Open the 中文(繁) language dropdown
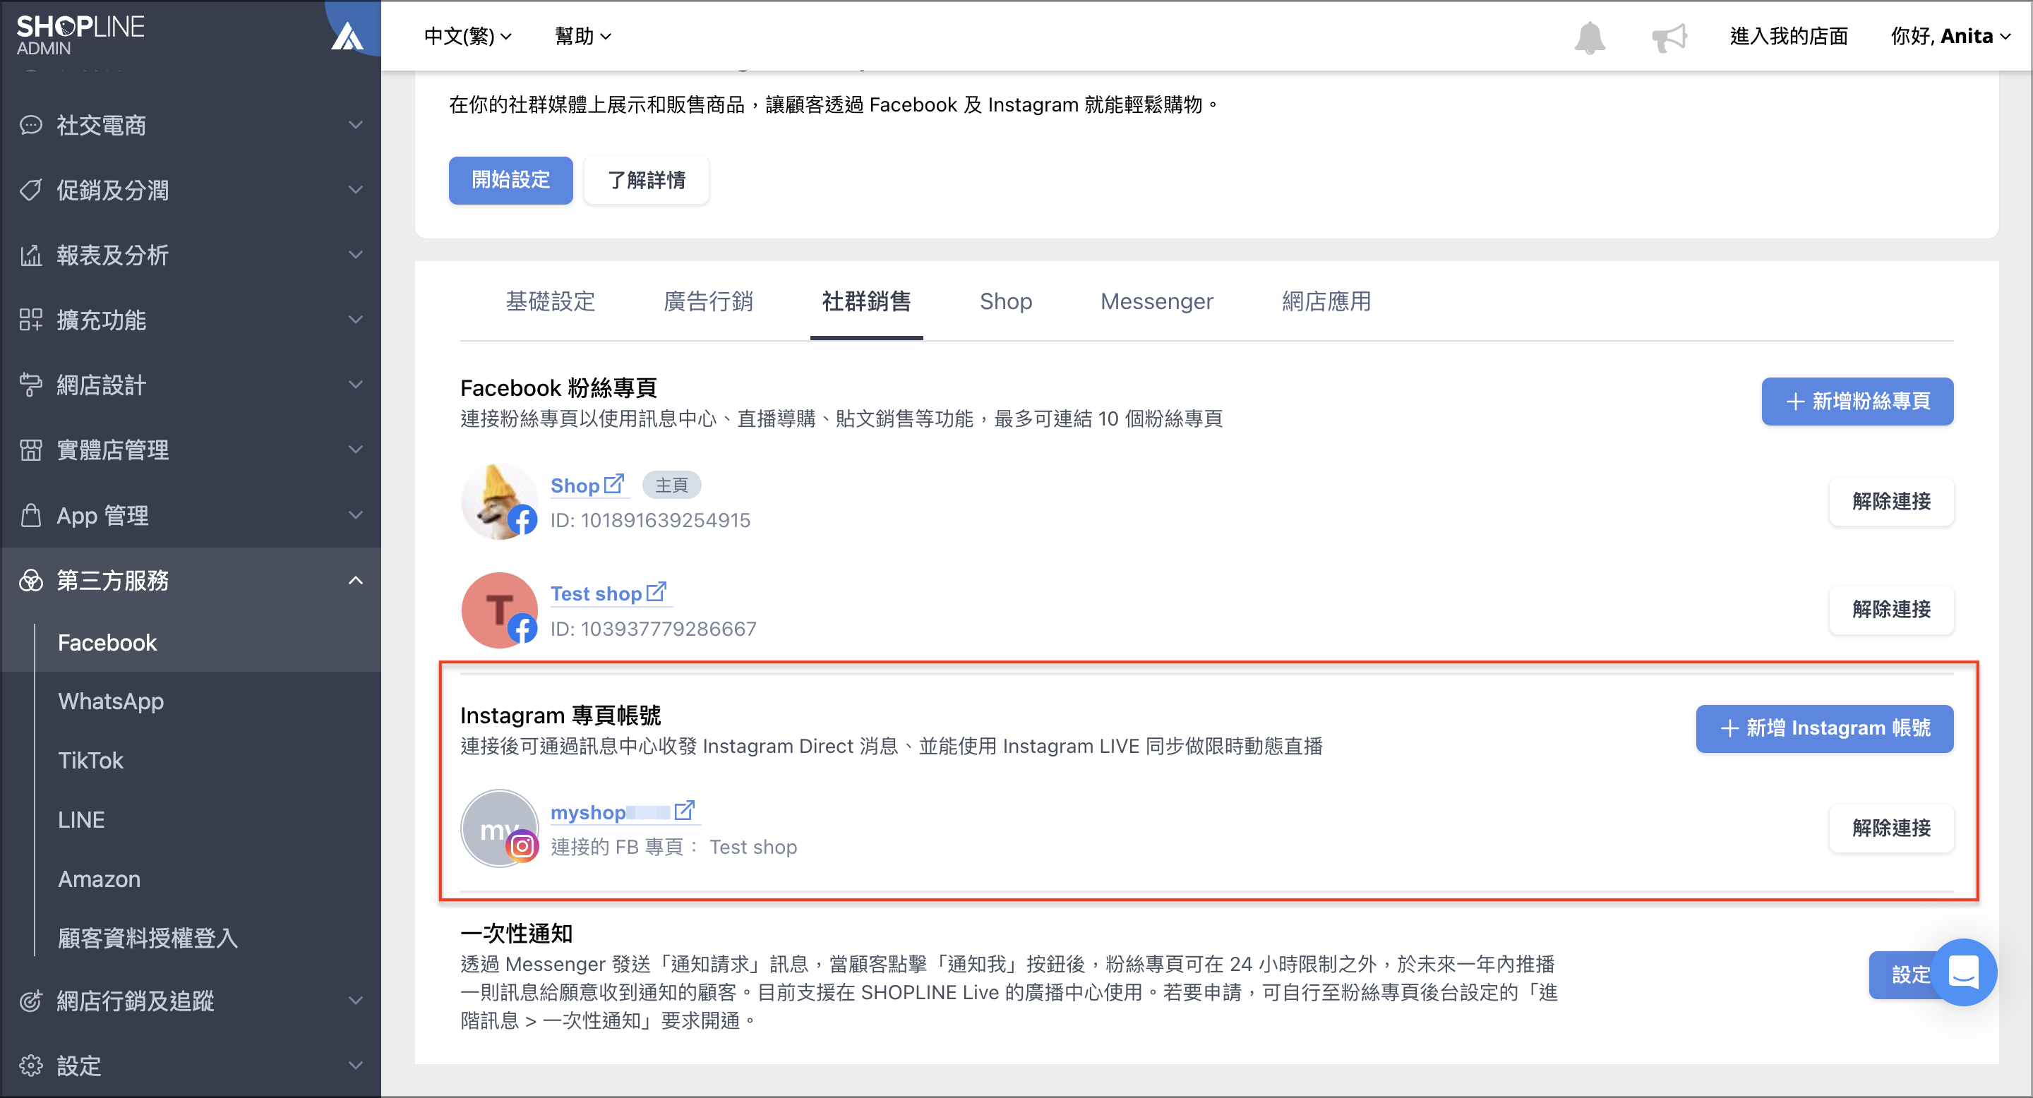 (x=467, y=36)
